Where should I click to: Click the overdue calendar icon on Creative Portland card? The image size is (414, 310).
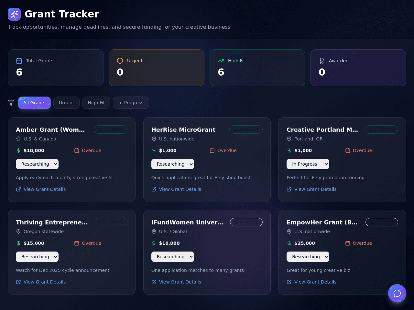click(348, 150)
